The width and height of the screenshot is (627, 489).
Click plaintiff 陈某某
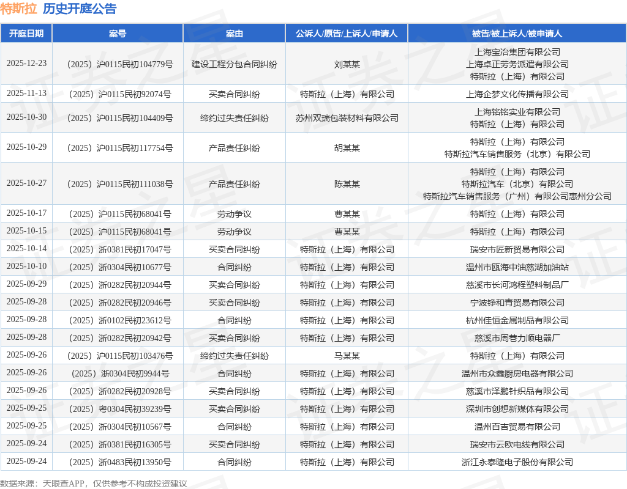pyautogui.click(x=347, y=184)
